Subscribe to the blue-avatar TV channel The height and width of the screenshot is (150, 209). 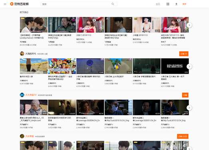coord(185,95)
